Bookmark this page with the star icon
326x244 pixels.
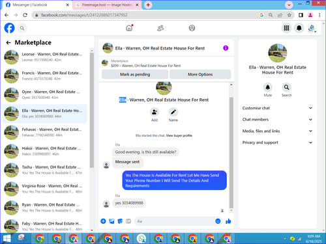[x=289, y=15]
